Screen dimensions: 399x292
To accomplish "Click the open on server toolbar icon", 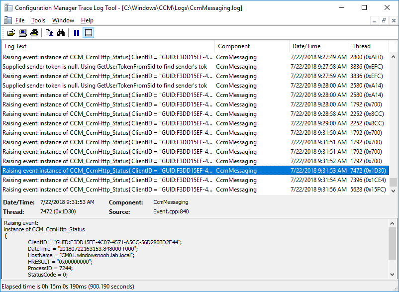I will pyautogui.click(x=23, y=33).
